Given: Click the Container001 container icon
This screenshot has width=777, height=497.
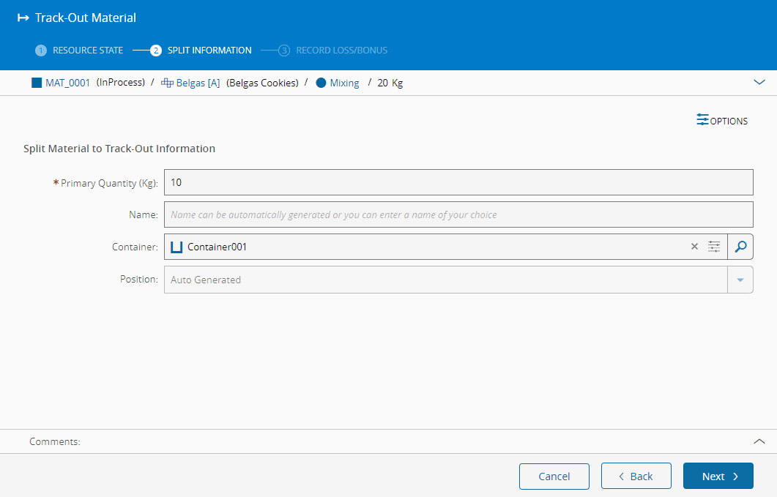Looking at the screenshot, I should [x=176, y=247].
